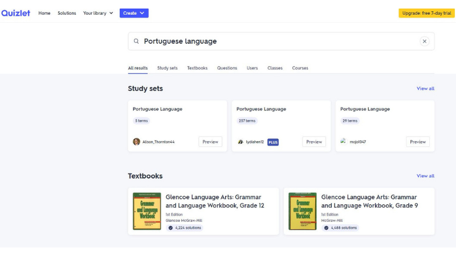
Task: Preview the 5 terms study set
Action: pyautogui.click(x=210, y=142)
